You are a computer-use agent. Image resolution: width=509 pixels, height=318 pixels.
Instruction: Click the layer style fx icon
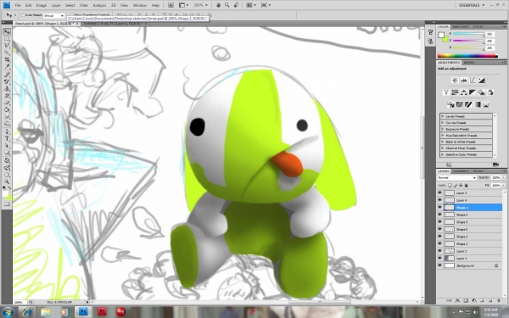pyautogui.click(x=458, y=301)
